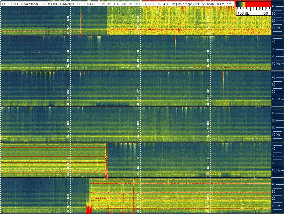
Task: Click the 10 Hz label of the top row
Action: click(276, 28)
